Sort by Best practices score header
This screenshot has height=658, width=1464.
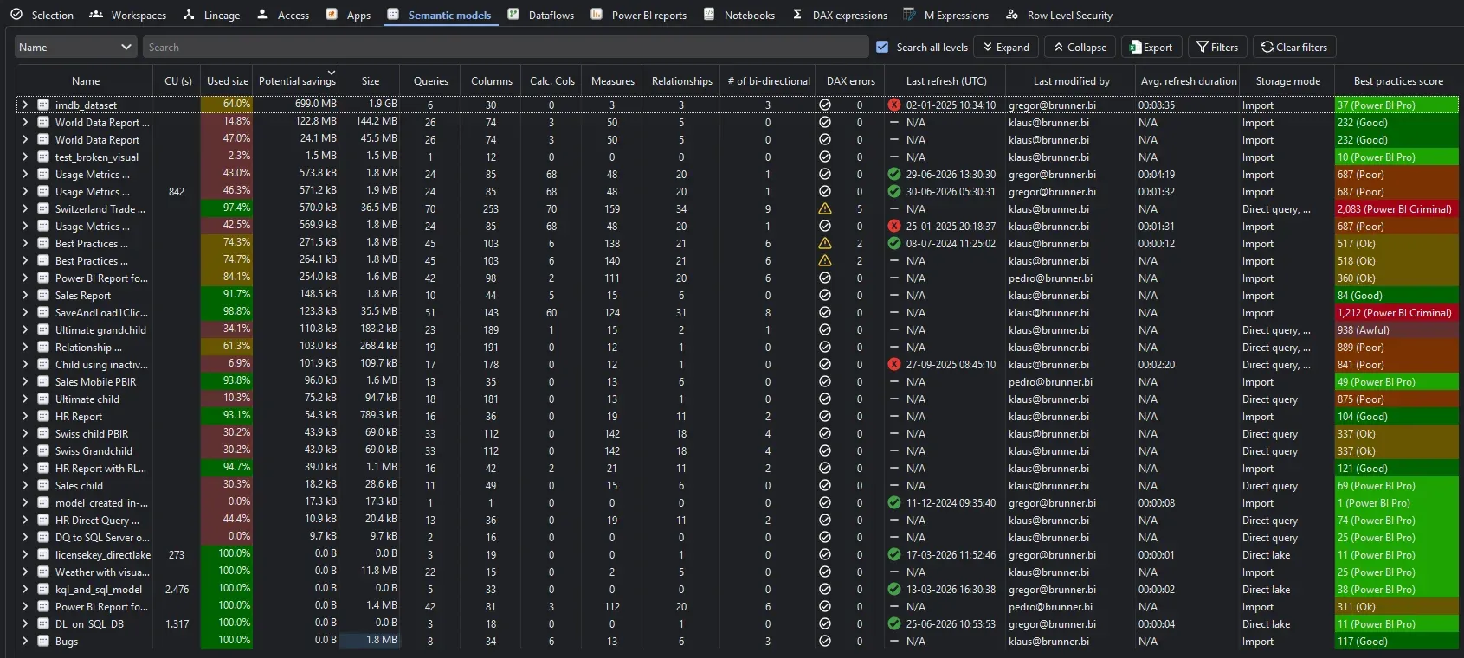click(x=1398, y=80)
